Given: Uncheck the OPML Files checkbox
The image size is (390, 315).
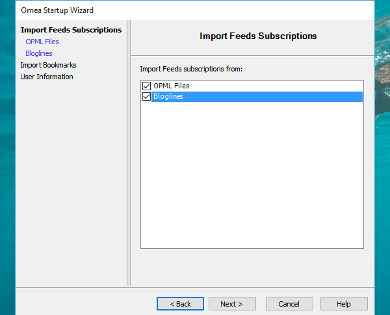Looking at the screenshot, I should pyautogui.click(x=146, y=86).
